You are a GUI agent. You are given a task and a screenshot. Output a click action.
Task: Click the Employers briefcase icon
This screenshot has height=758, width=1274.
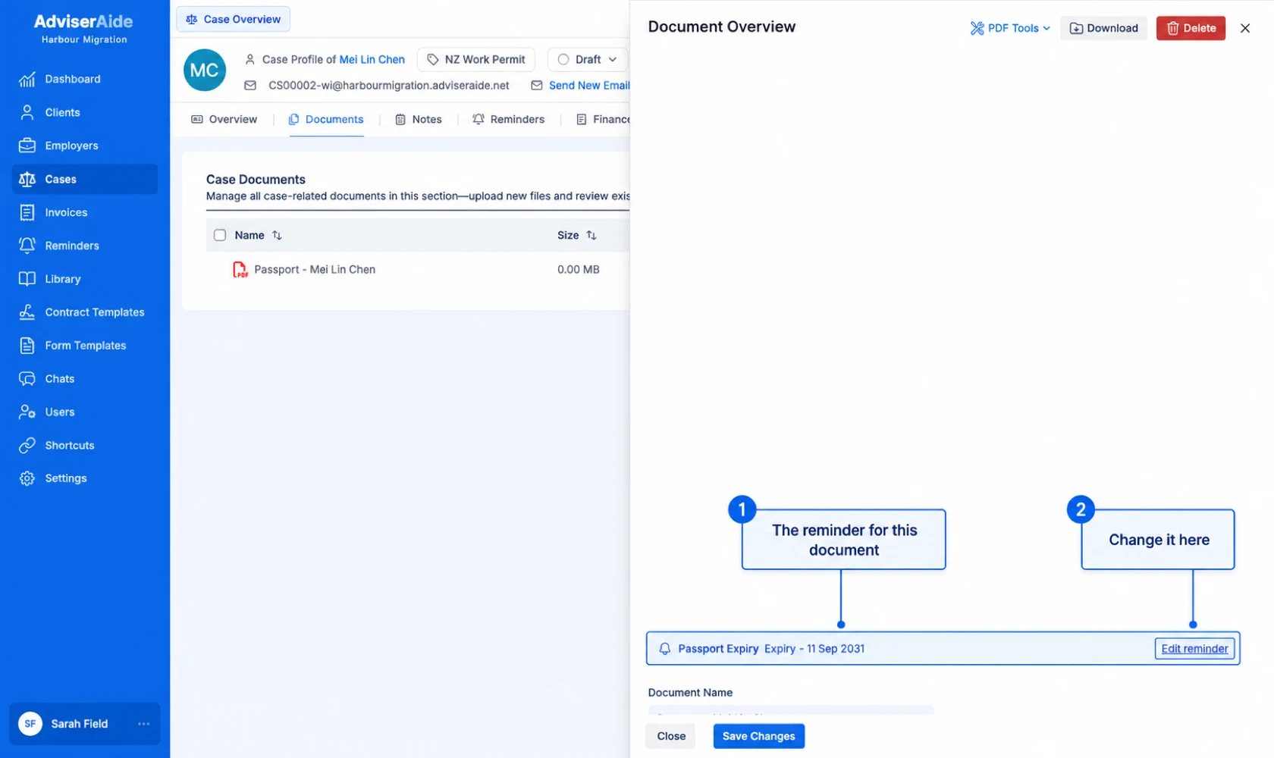click(27, 146)
